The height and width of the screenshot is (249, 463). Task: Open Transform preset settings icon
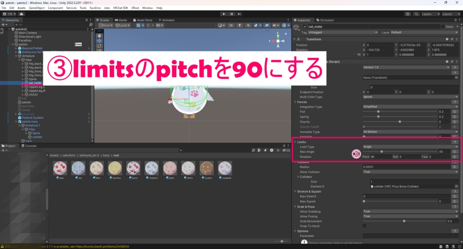coord(452,39)
